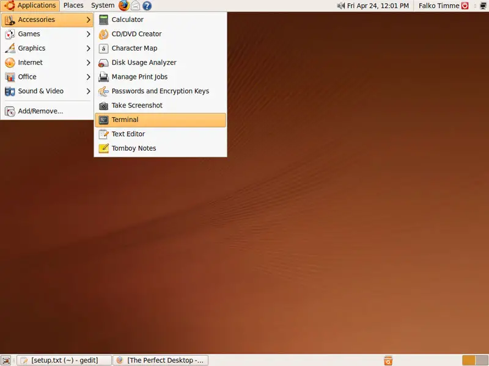Click the Disk Usage Analyzer icon
The image size is (489, 366).
(103, 63)
